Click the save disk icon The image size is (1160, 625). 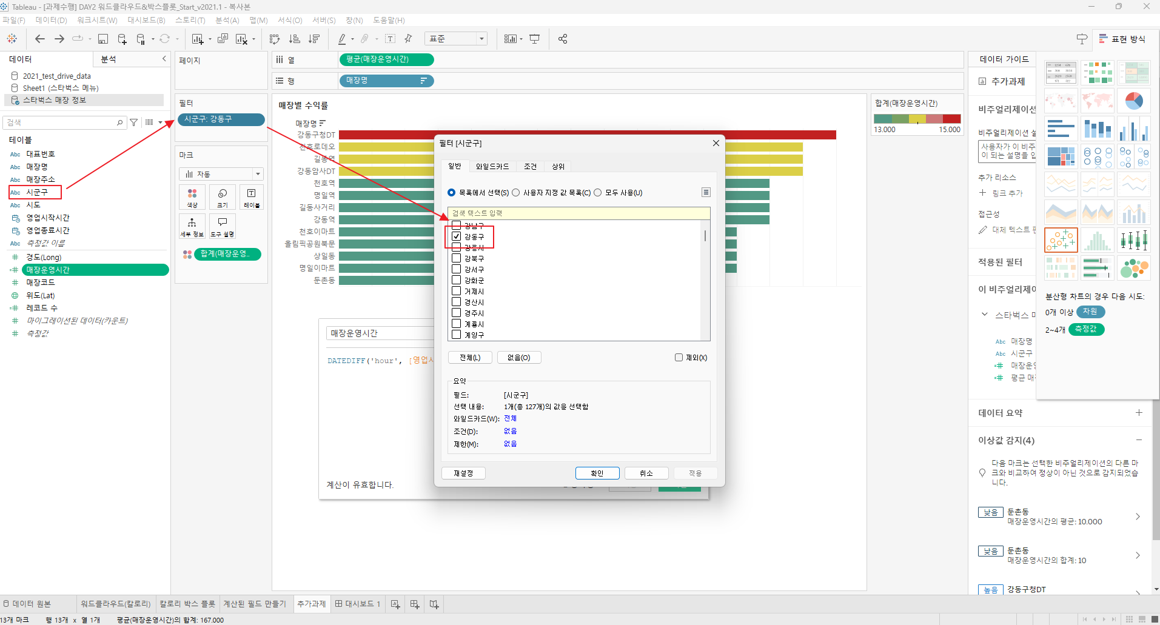103,39
